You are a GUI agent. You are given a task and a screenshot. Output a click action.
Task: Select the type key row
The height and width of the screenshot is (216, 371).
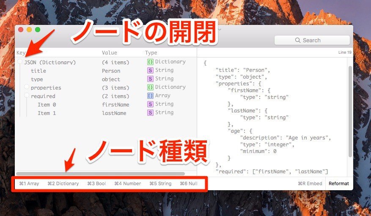click(37, 79)
